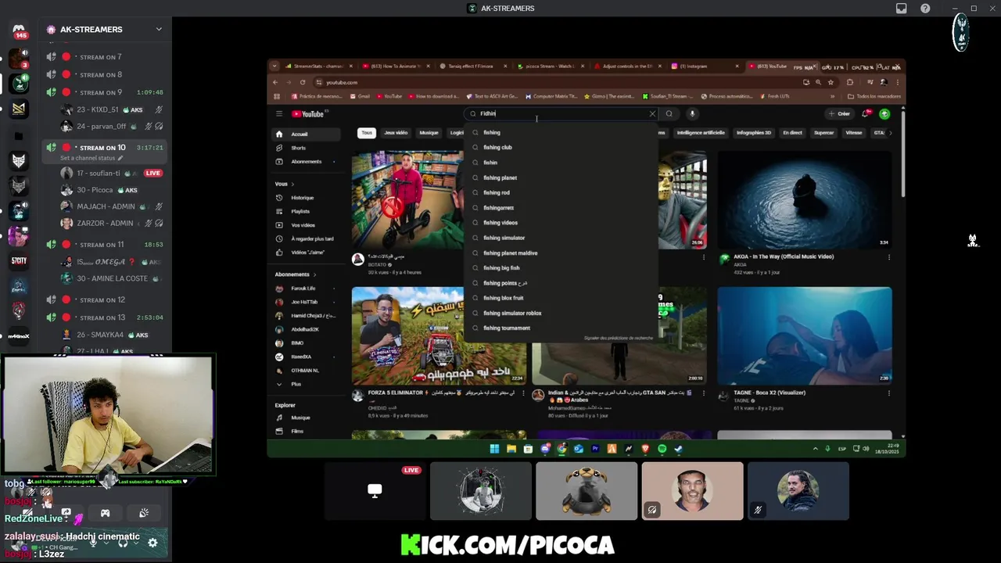The image size is (1001, 563).
Task: Open user ZARZOR - ADMIN in voice list
Action: pyautogui.click(x=111, y=223)
